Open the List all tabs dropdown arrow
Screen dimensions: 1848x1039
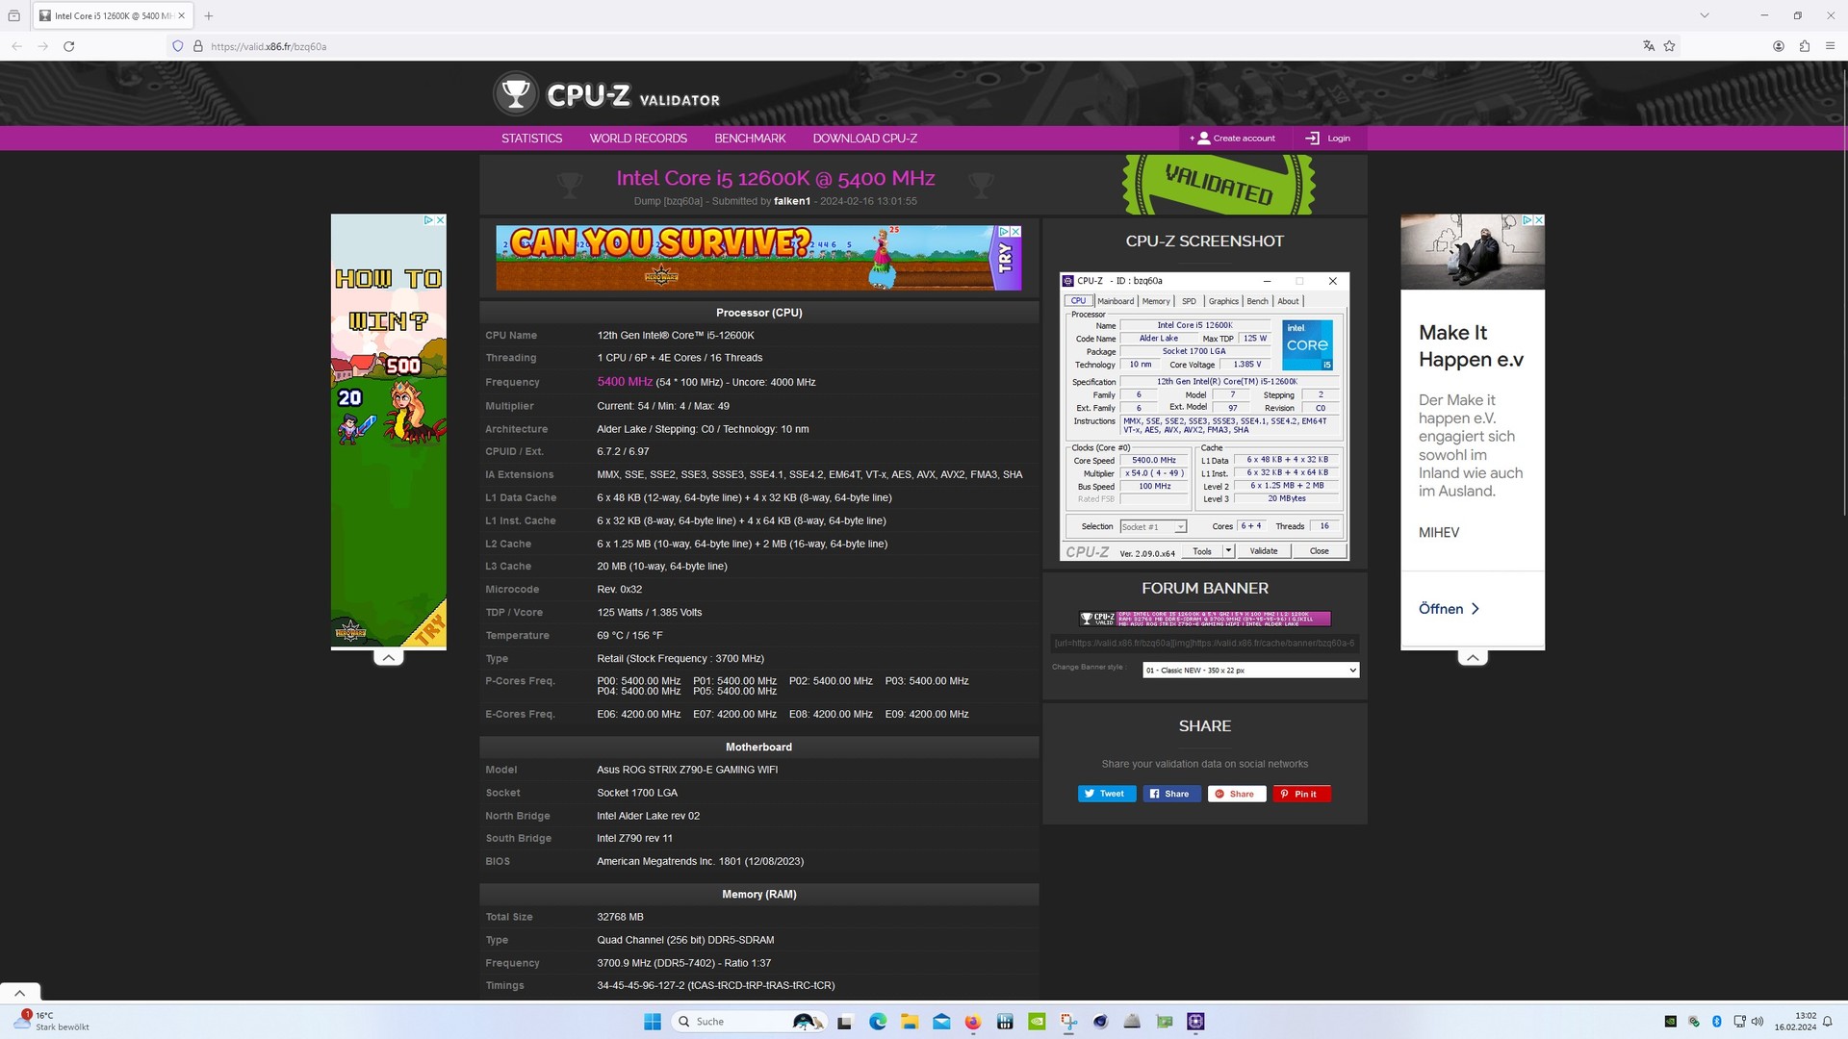(x=1705, y=15)
